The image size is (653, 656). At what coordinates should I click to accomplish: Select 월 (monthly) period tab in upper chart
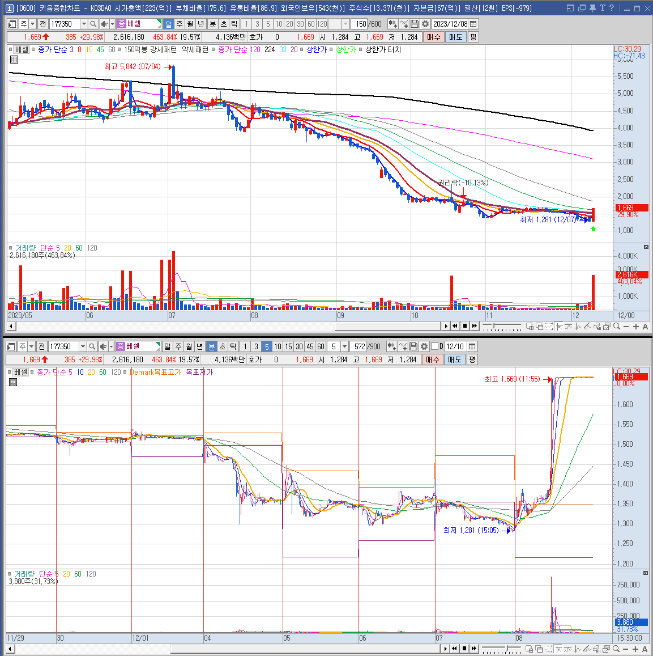click(x=190, y=24)
